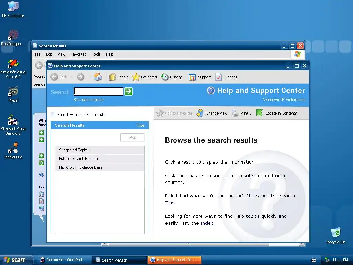Open MediaDrug desktop shortcut

(13, 150)
